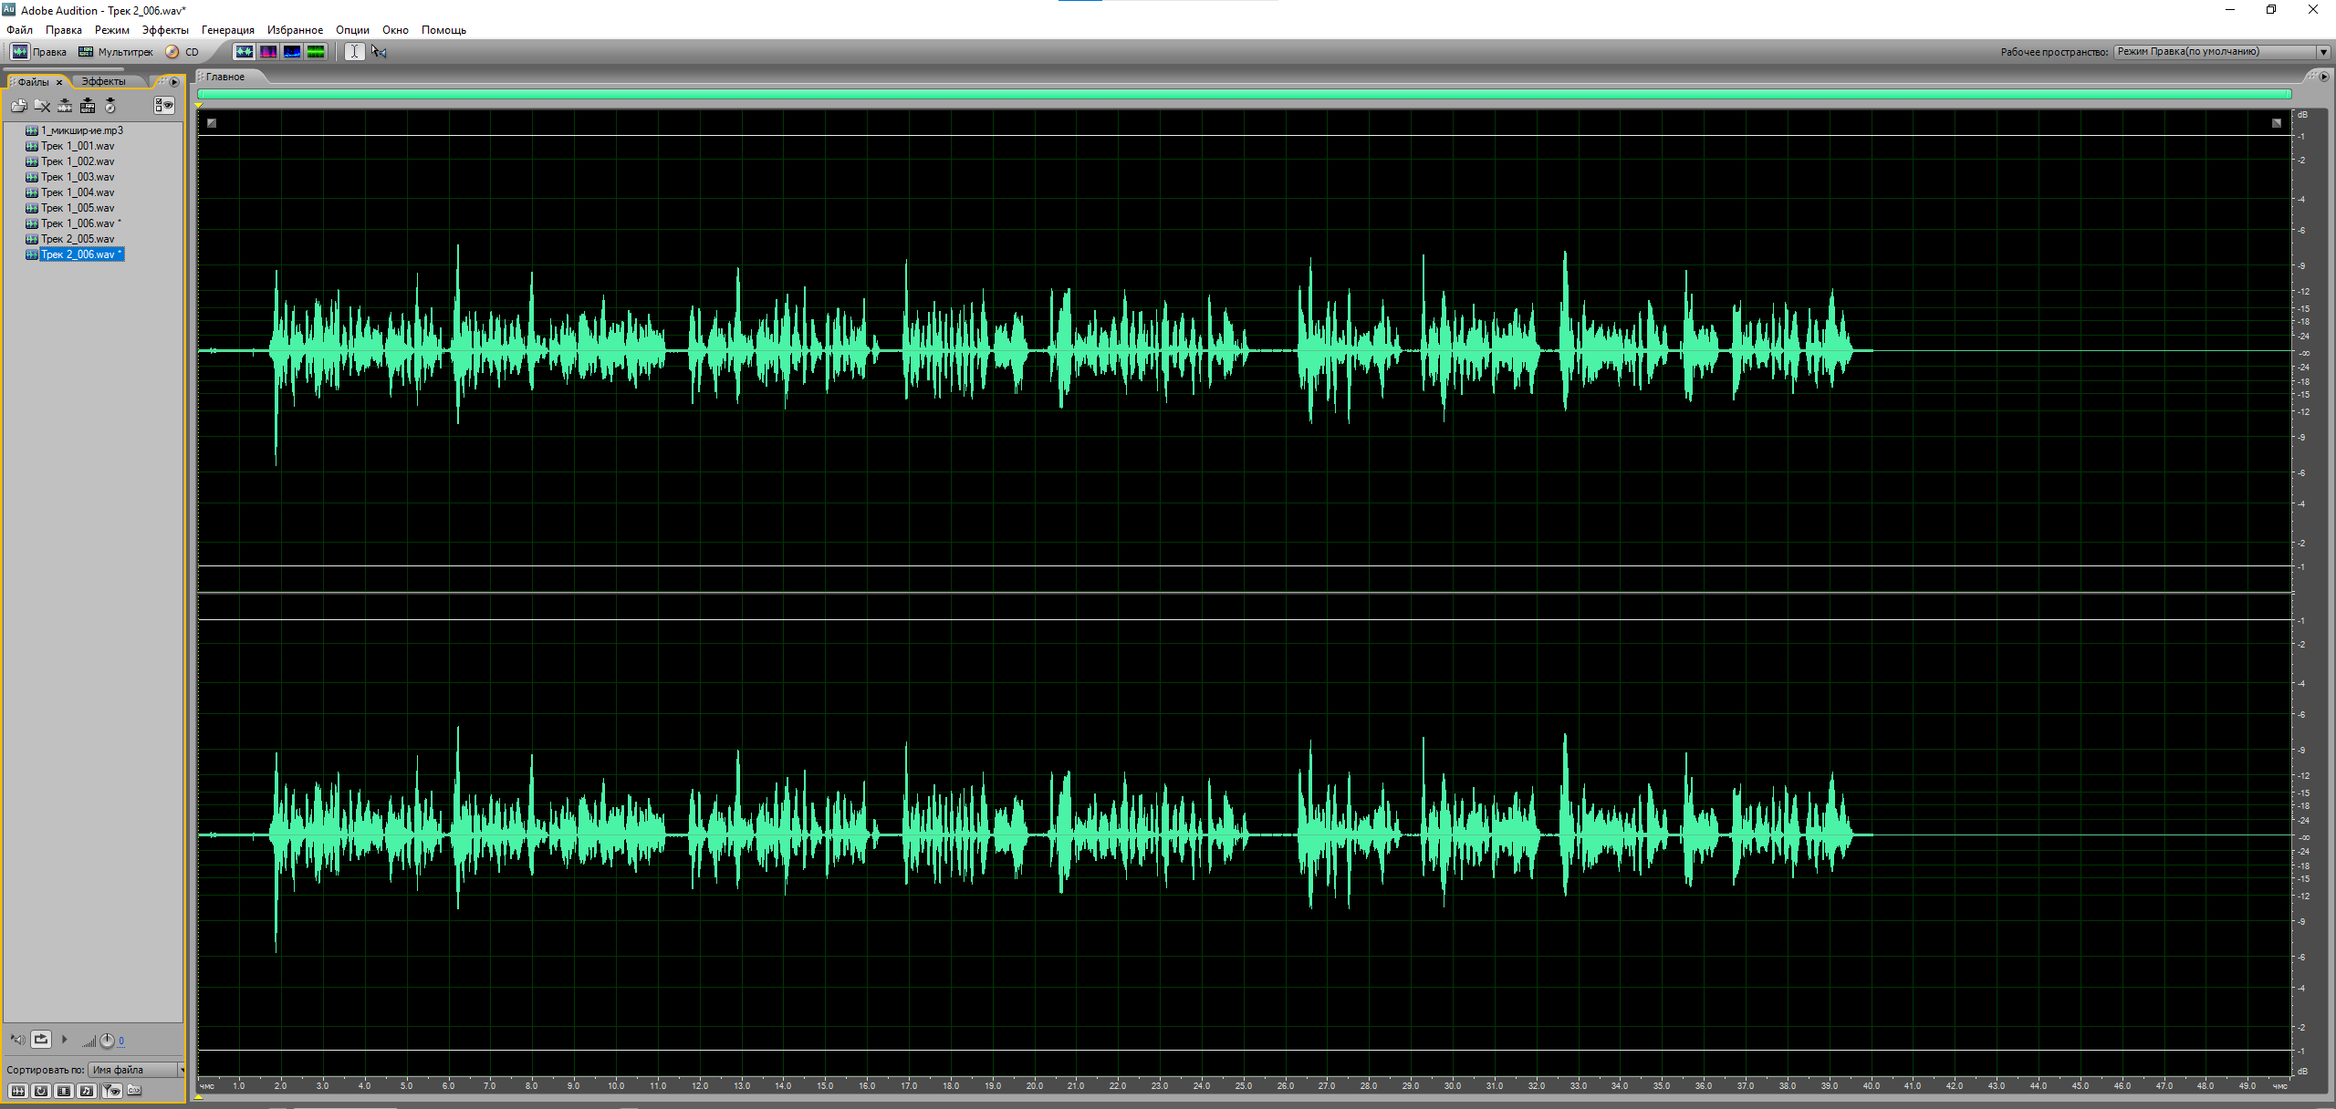Open the Генерация menu
This screenshot has height=1109, width=2336.
[228, 30]
